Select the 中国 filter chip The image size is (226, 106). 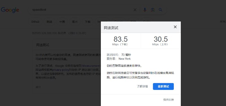click(62, 22)
